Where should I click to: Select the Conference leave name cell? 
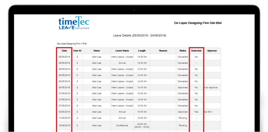122,125
